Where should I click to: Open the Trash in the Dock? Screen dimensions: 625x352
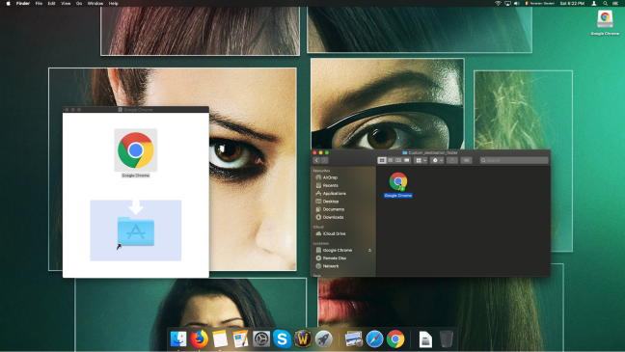(446, 339)
